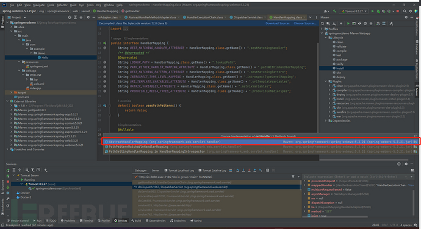Image resolution: width=421 pixels, height=229 pixels.
Task: Open Search Everywhere magnifier in top toolbar
Action: pyautogui.click(x=405, y=11)
